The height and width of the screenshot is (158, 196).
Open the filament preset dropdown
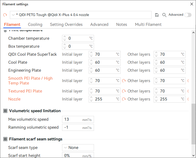[80, 15]
